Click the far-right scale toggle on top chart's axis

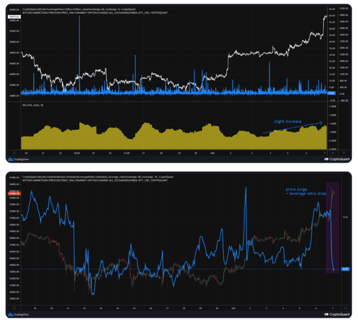point(343,152)
